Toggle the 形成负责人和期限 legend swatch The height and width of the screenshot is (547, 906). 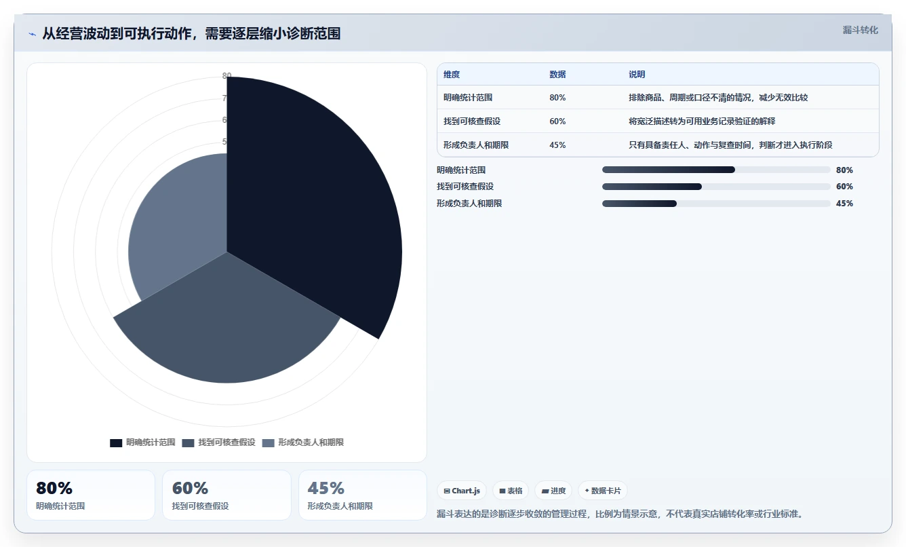(x=268, y=442)
